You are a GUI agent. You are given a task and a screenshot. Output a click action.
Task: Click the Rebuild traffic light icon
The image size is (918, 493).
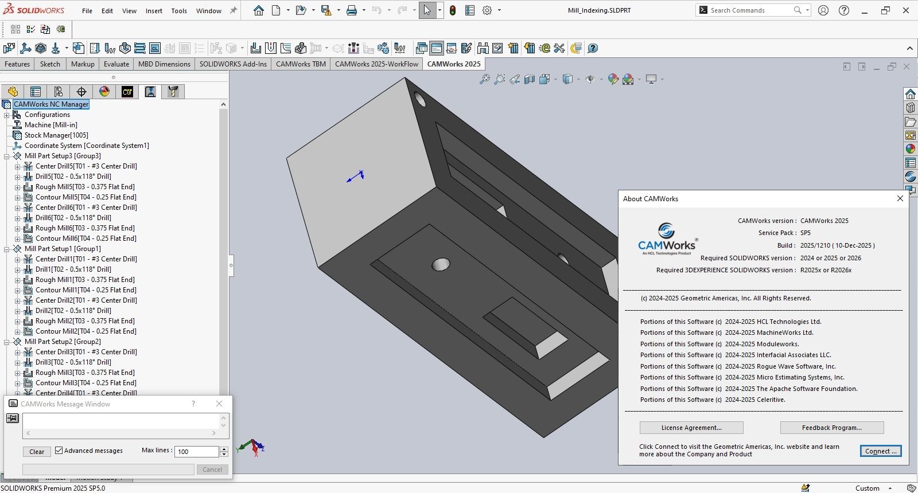(x=453, y=10)
